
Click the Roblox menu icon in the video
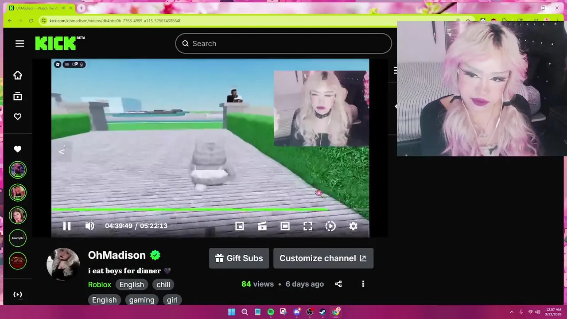coord(58,64)
